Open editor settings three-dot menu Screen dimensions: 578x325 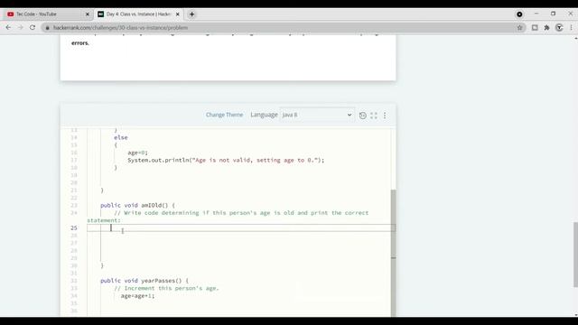tap(385, 116)
